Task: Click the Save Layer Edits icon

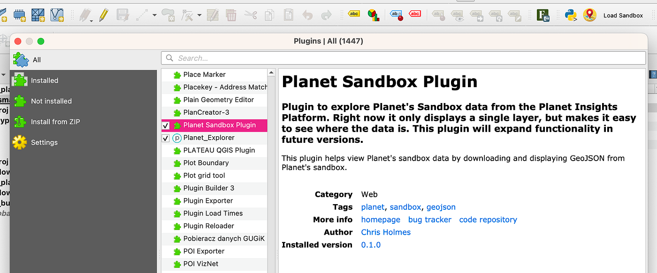Action: [122, 15]
